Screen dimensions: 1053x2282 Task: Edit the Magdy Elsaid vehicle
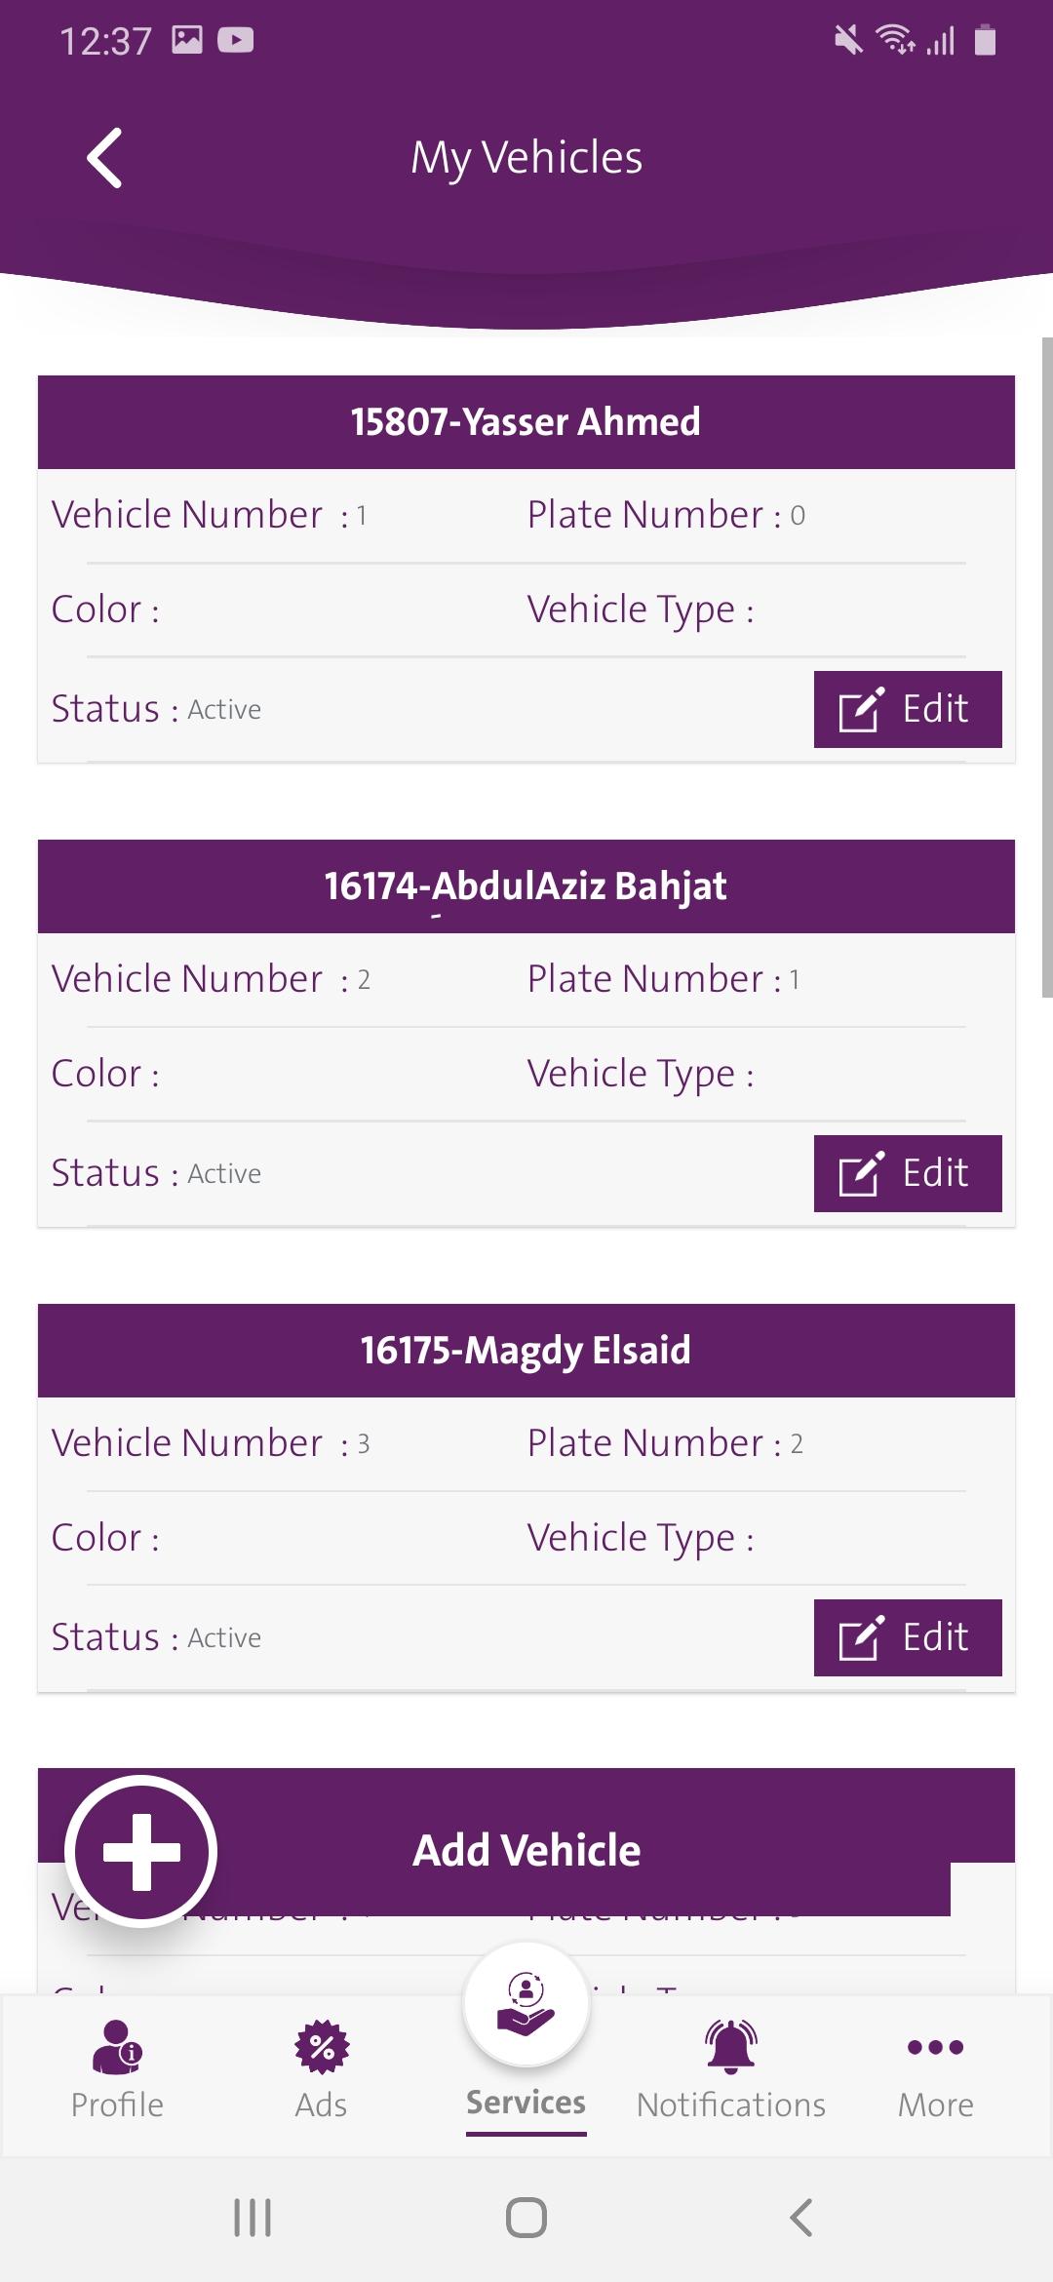click(x=908, y=1637)
